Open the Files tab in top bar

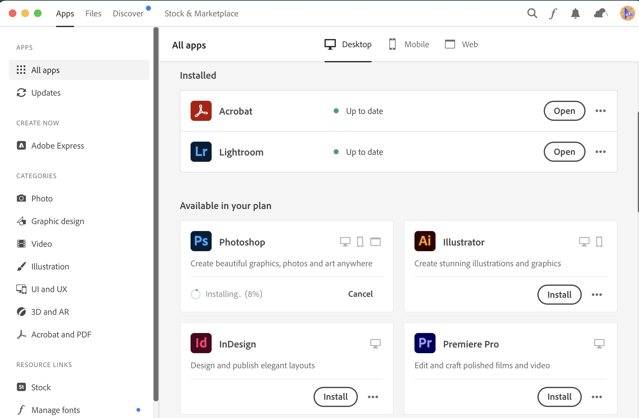pos(93,14)
